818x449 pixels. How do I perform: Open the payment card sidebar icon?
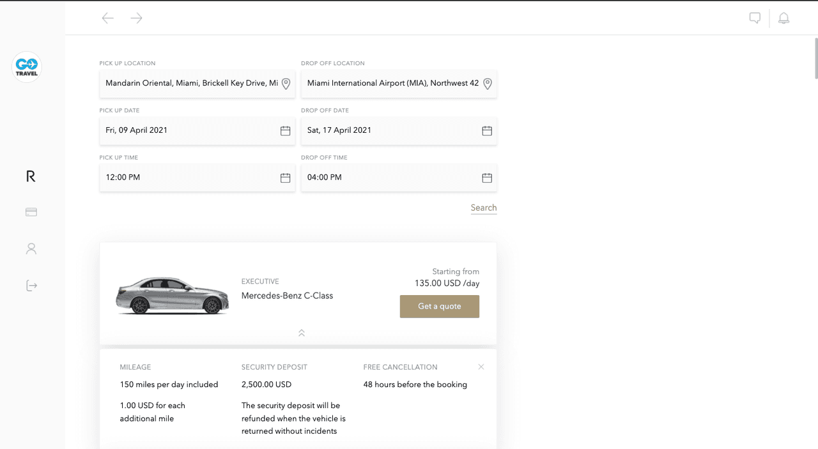[31, 212]
